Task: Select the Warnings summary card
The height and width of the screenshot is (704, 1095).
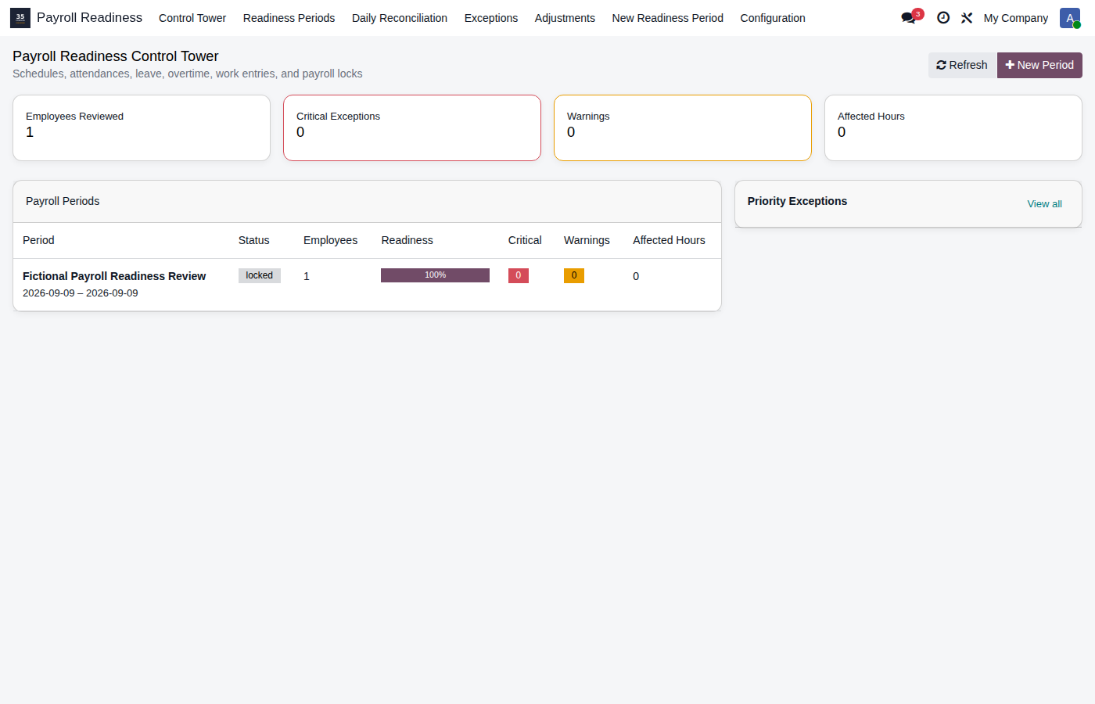Action: [x=683, y=128]
